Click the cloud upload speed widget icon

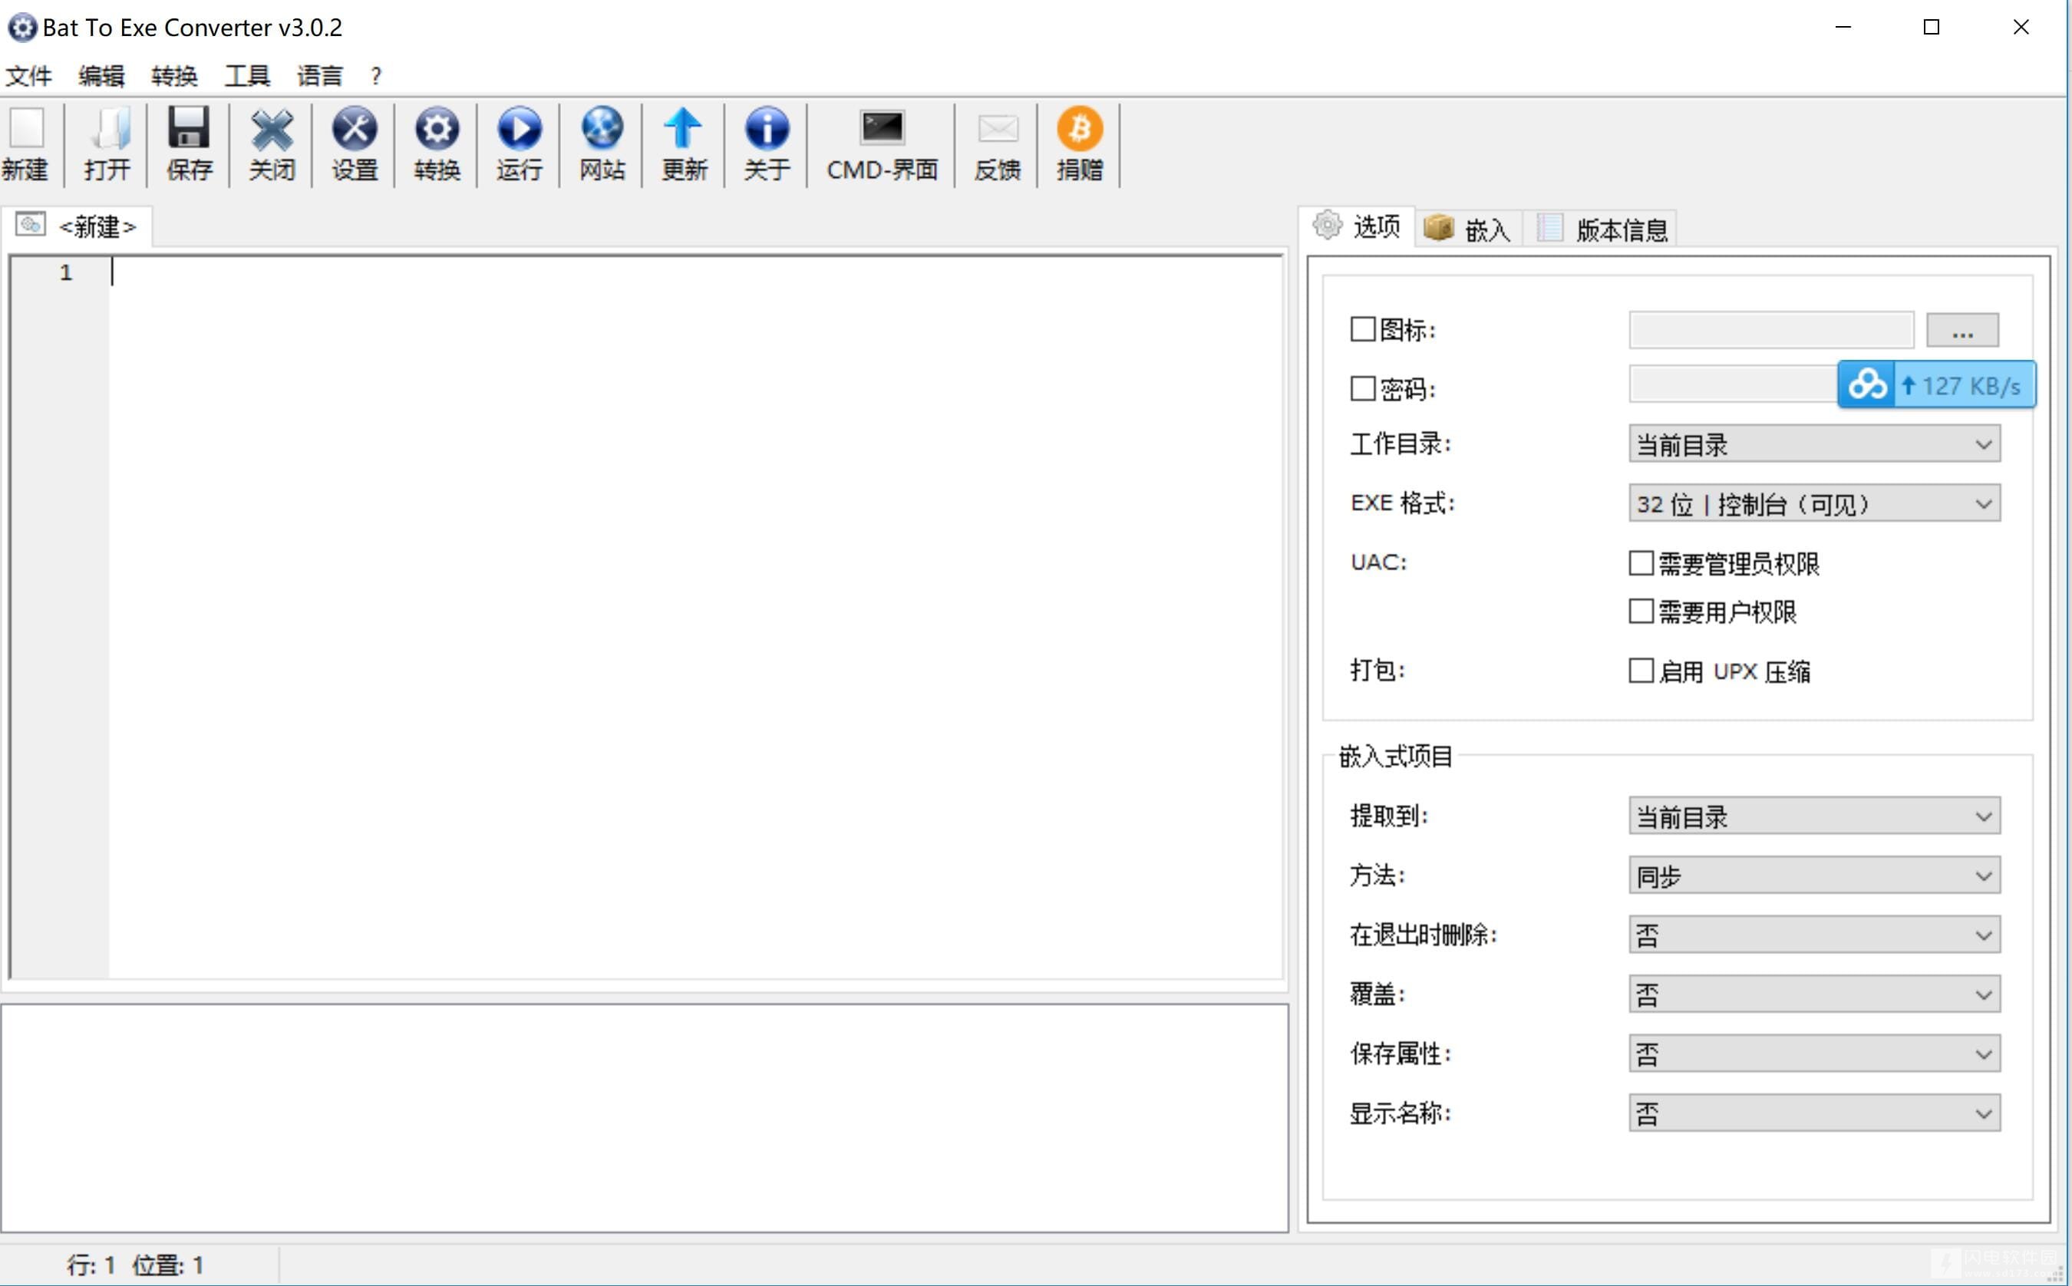[x=1866, y=385]
